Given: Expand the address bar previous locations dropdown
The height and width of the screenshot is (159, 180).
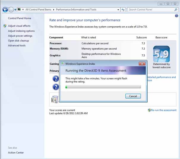Looking at the screenshot, I should [x=118, y=10].
